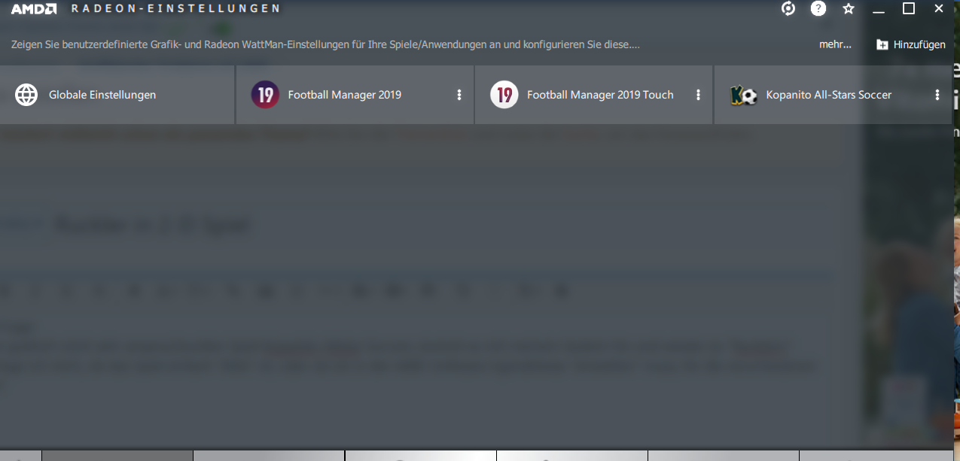Minimize the Radeon-Einstellungen window
The height and width of the screenshot is (461, 960).
click(x=879, y=9)
